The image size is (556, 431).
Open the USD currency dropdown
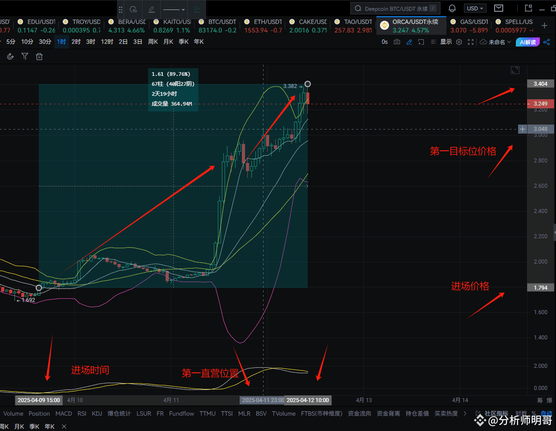click(x=475, y=8)
